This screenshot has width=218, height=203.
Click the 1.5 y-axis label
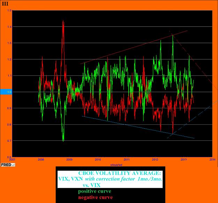(x=9, y=10)
